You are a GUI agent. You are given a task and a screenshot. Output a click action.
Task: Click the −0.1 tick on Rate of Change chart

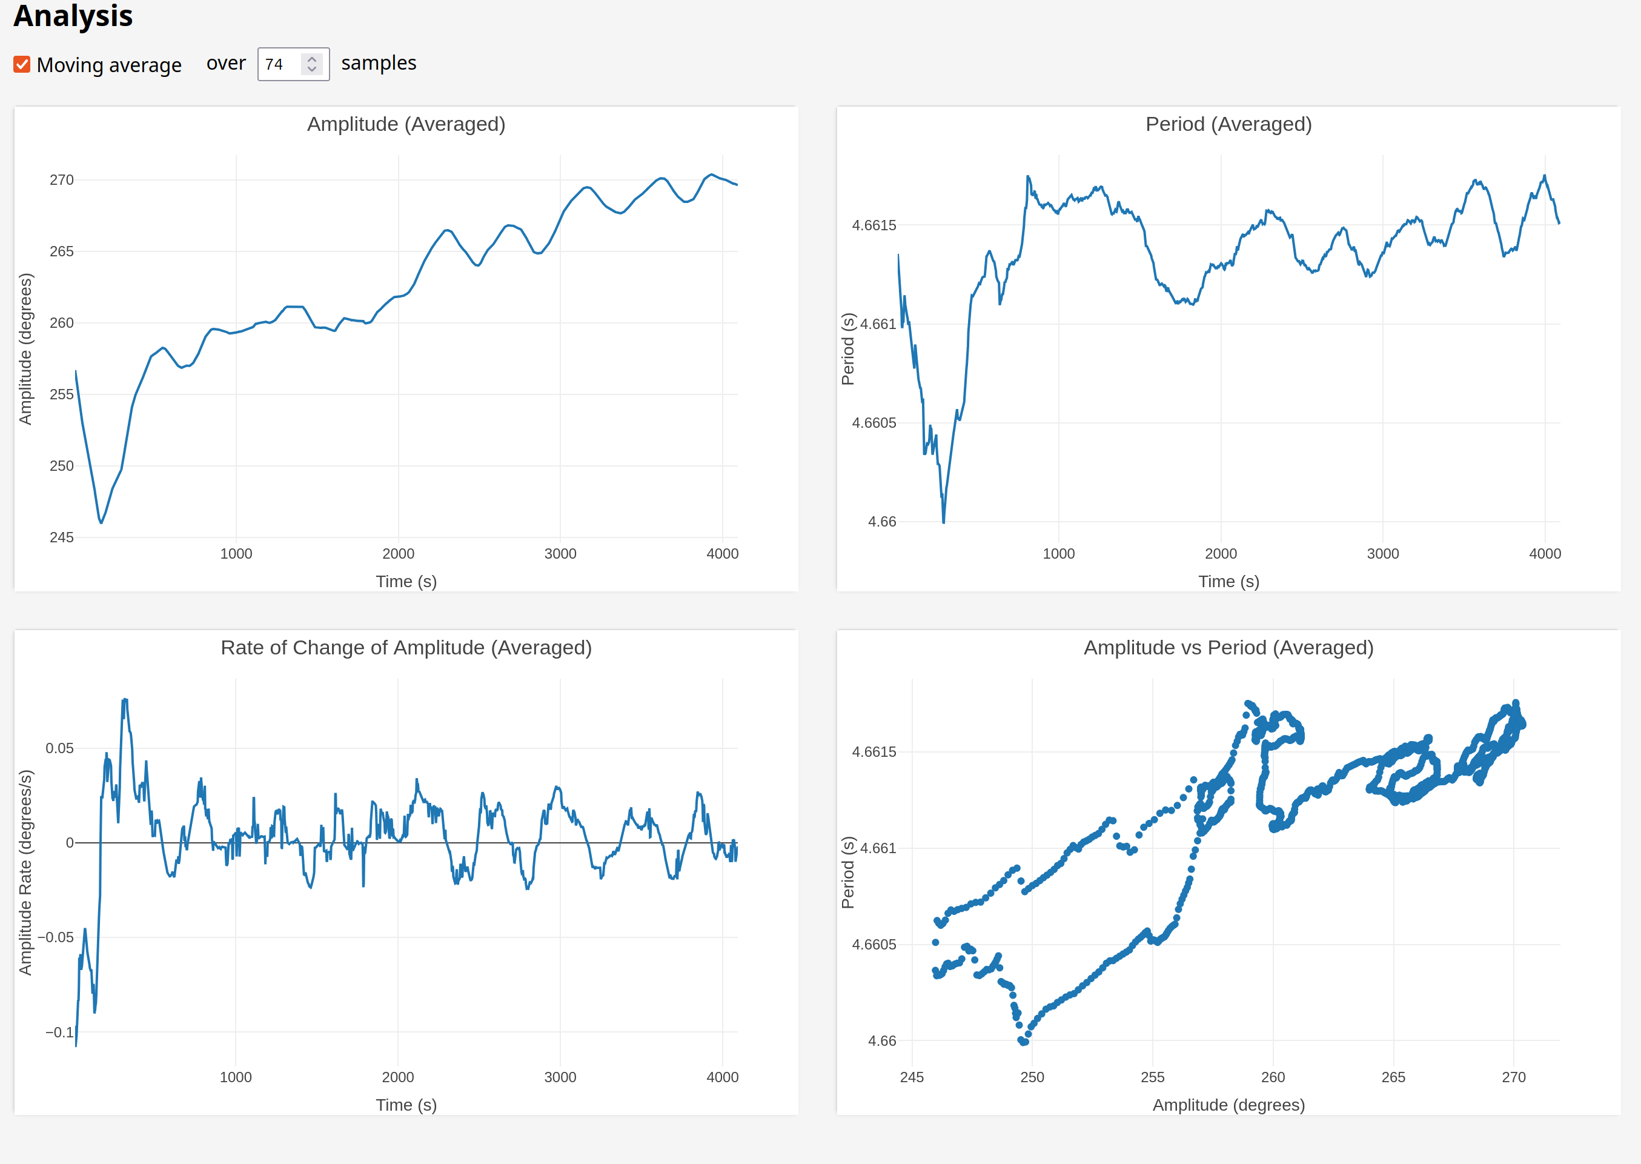coord(59,1032)
